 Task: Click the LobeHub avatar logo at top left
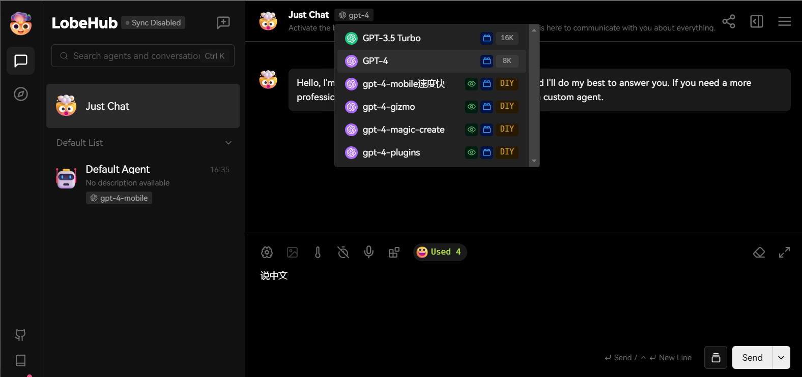(21, 23)
